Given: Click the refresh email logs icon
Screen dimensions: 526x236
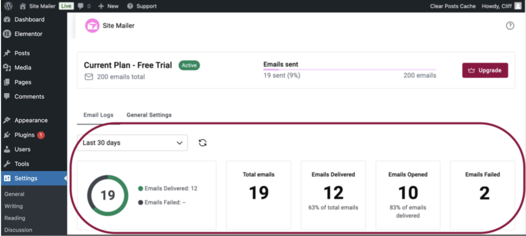Looking at the screenshot, I should tap(202, 143).
